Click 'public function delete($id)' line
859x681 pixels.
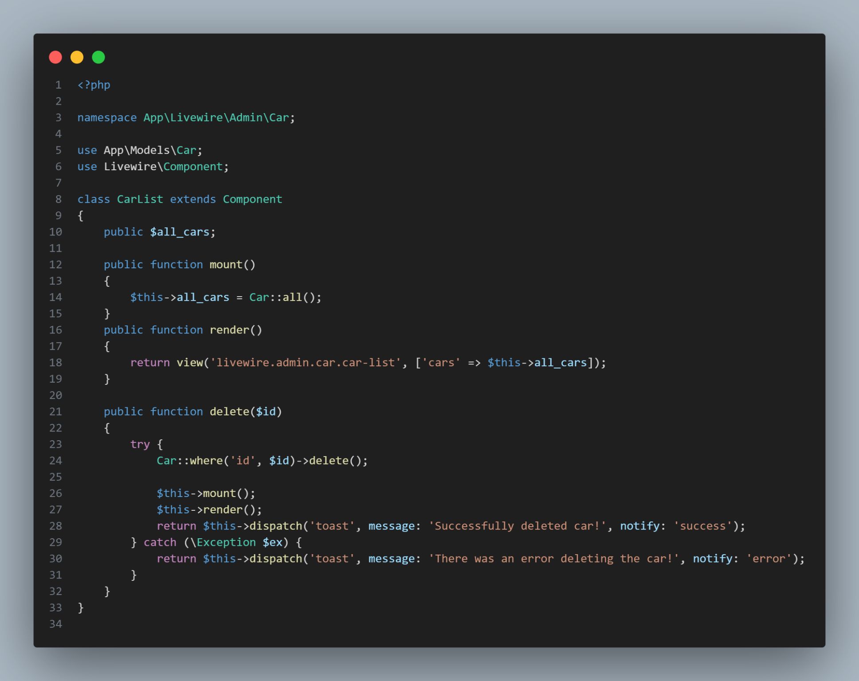point(193,411)
